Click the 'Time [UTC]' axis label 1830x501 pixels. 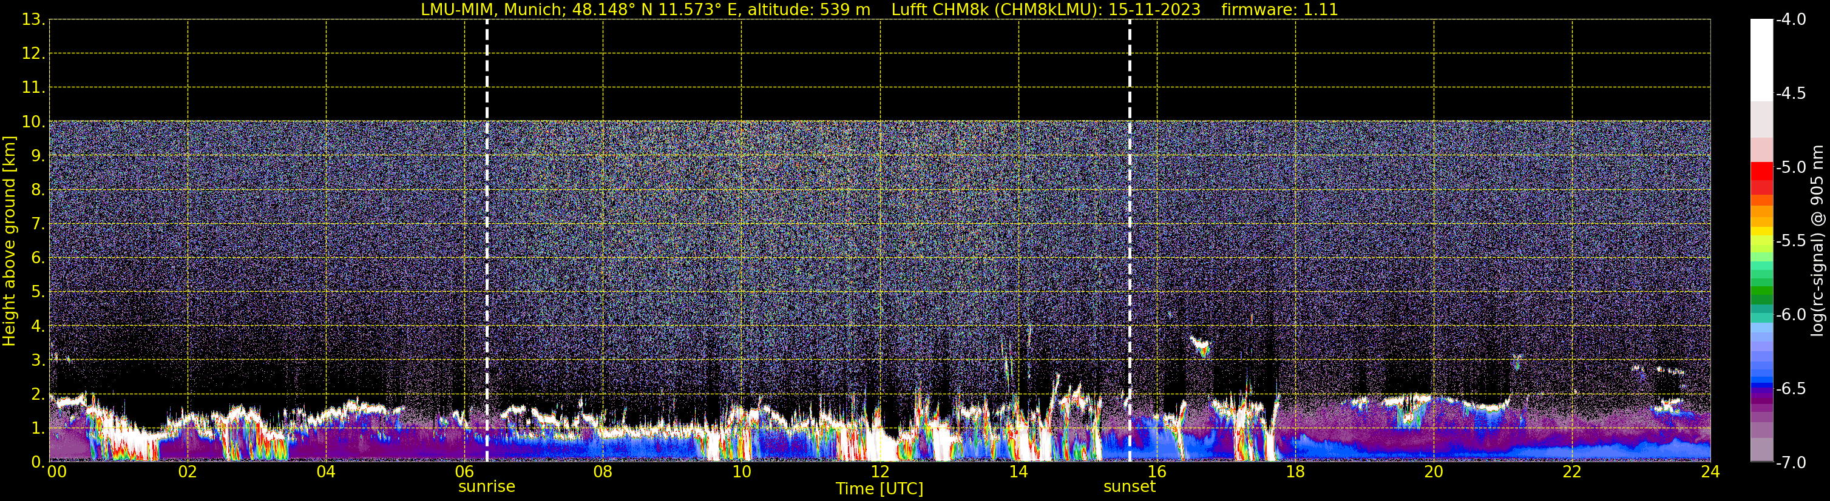[879, 489]
